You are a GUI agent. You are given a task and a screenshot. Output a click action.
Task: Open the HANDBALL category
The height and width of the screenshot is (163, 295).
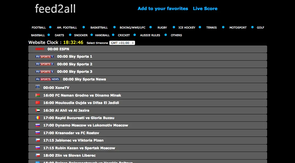tap(102, 35)
